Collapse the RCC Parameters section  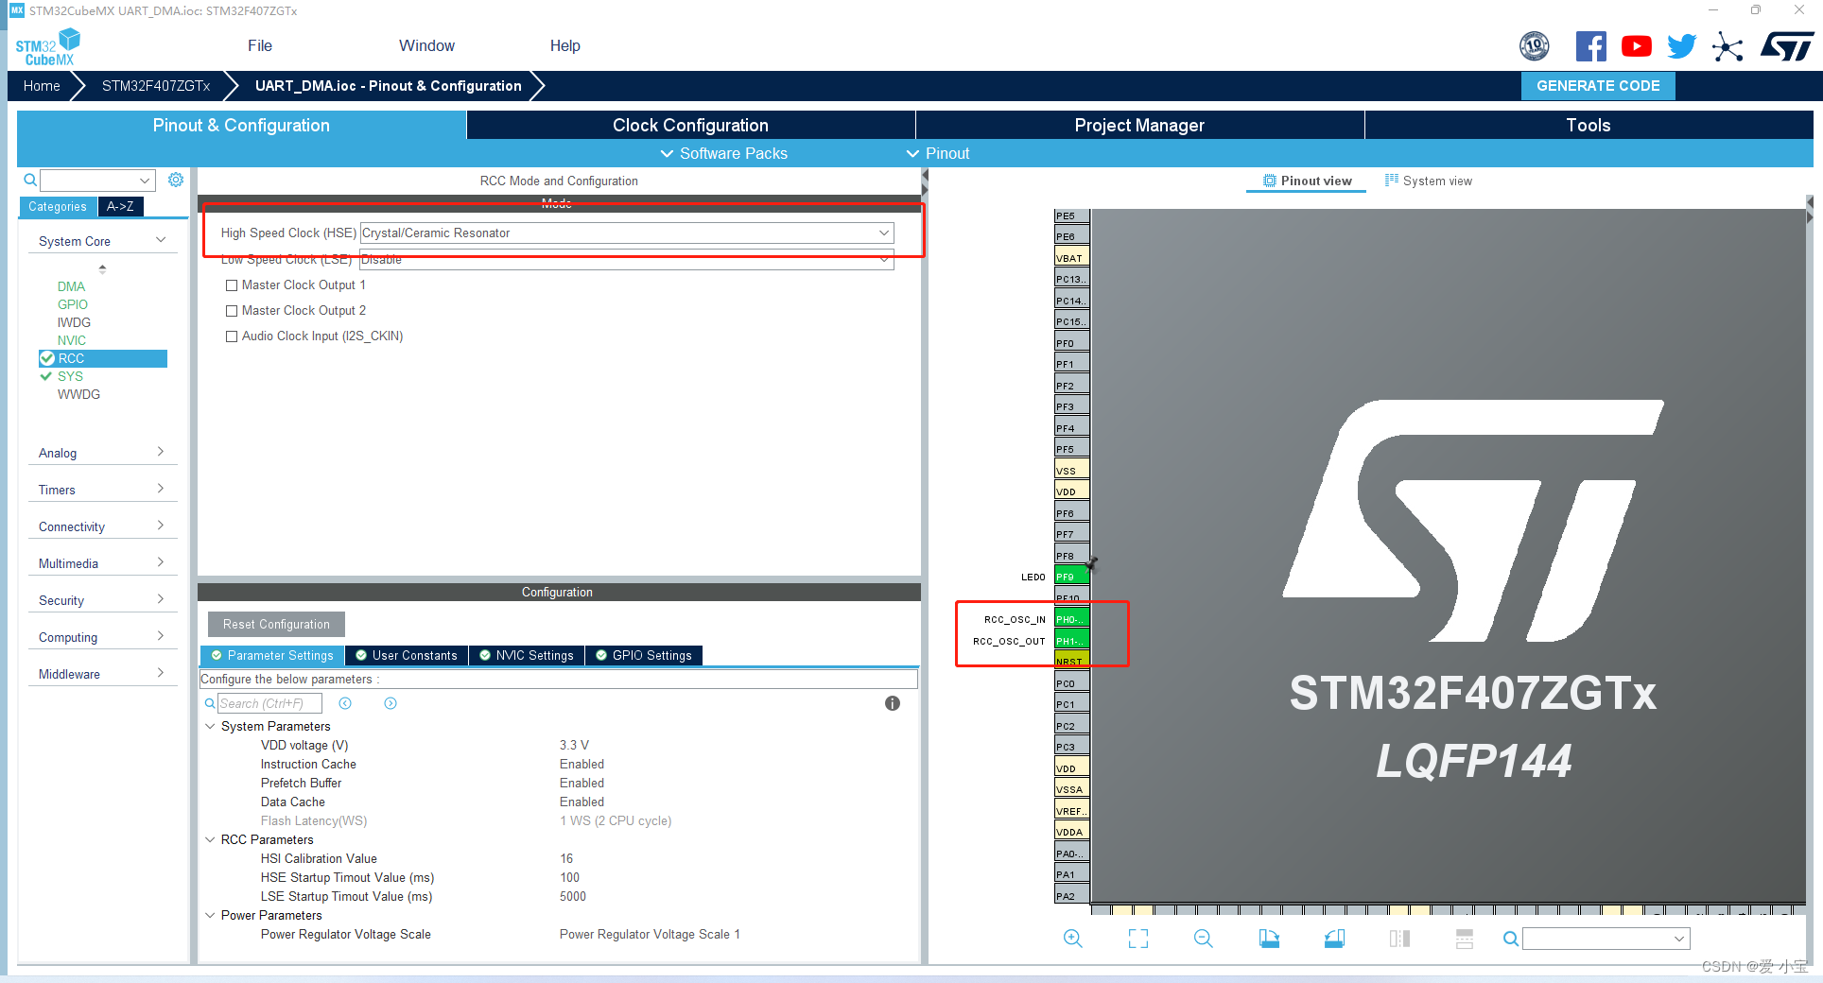[x=210, y=839]
